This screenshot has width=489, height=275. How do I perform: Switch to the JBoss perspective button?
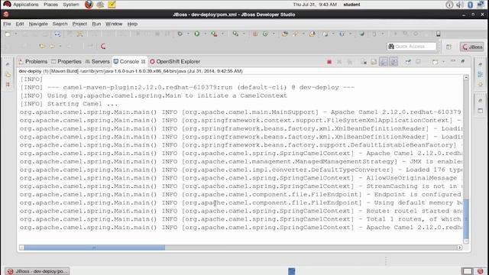(472, 47)
